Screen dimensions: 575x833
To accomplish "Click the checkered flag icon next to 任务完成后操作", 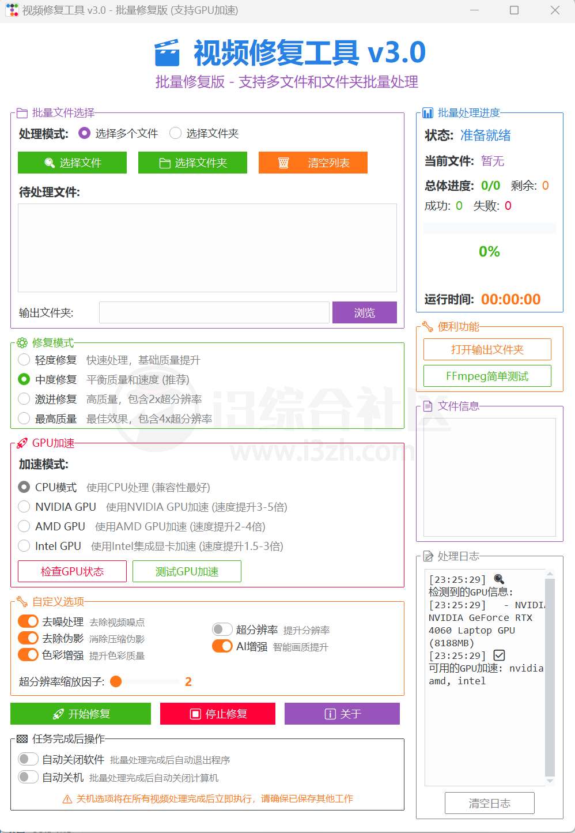I will pos(22,739).
